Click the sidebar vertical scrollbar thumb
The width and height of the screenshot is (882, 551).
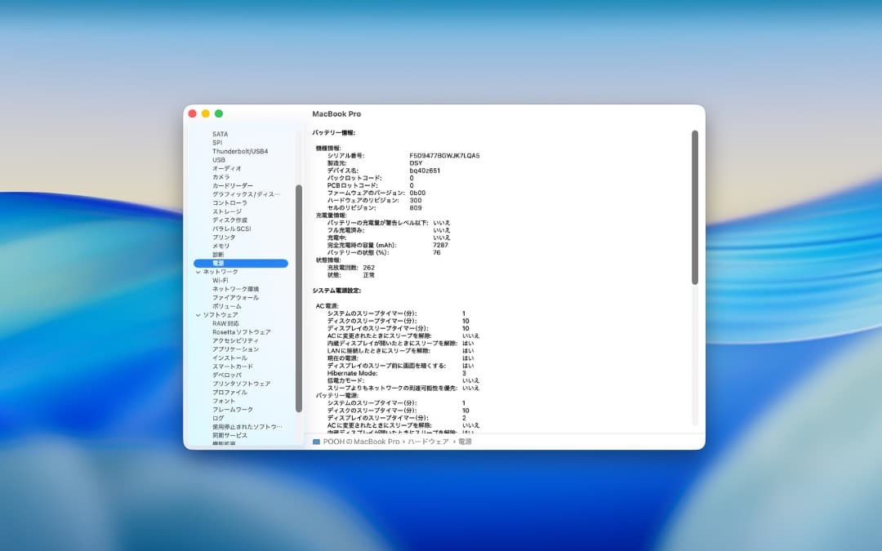[x=299, y=299]
